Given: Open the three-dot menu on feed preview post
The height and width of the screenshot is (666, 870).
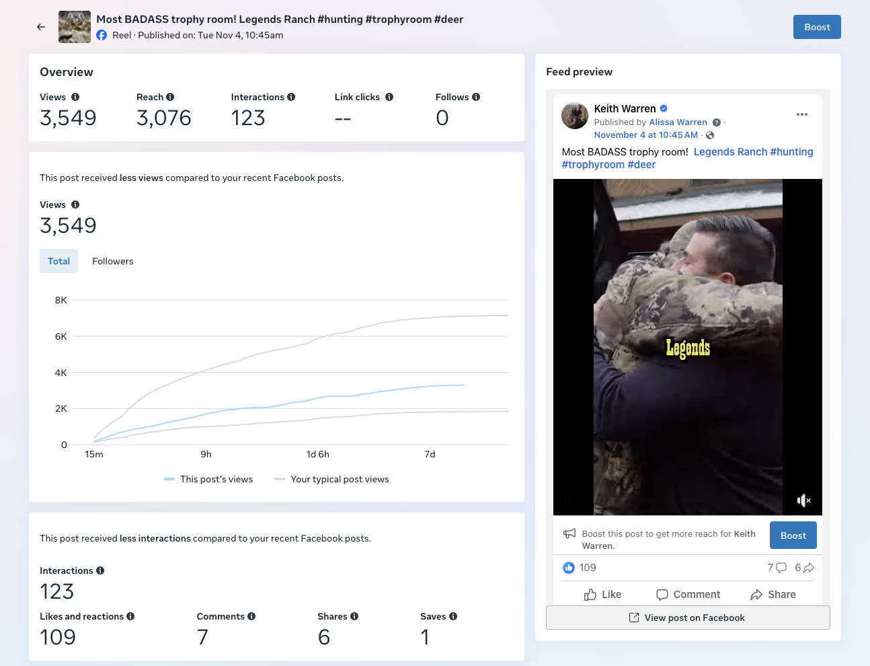Looking at the screenshot, I should coord(802,114).
